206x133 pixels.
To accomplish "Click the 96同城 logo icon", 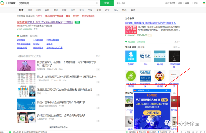I will click(x=145, y=76).
